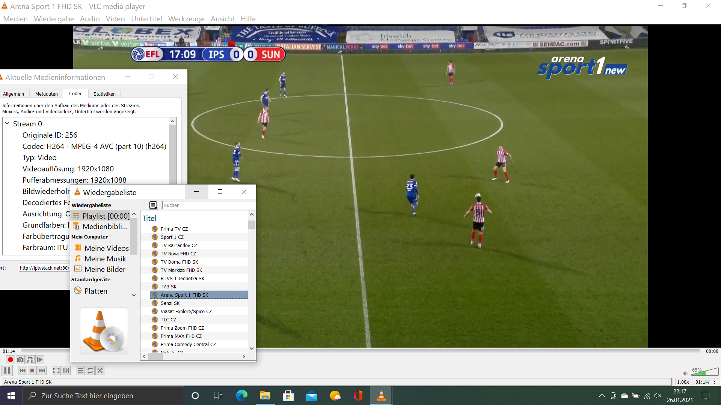Collapse the Stream 0 tree node
Image resolution: width=721 pixels, height=405 pixels.
click(7, 123)
